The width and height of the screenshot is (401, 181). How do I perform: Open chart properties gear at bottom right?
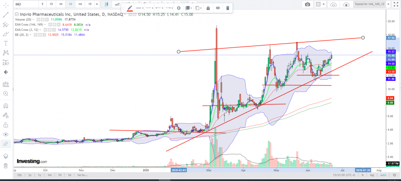point(395,175)
